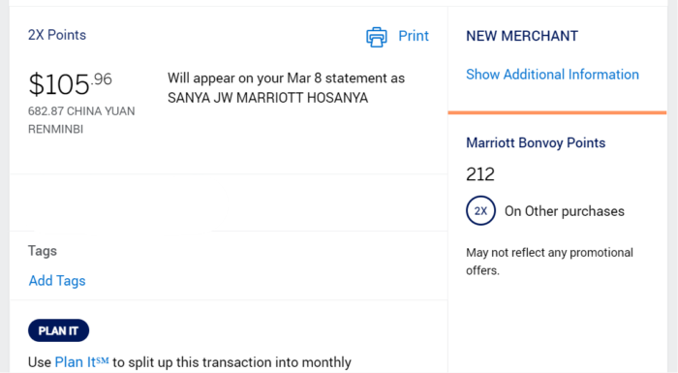Click the SANYA JW MARRIOTT HOSANYA merchant name
The width and height of the screenshot is (678, 373).
coord(267,98)
